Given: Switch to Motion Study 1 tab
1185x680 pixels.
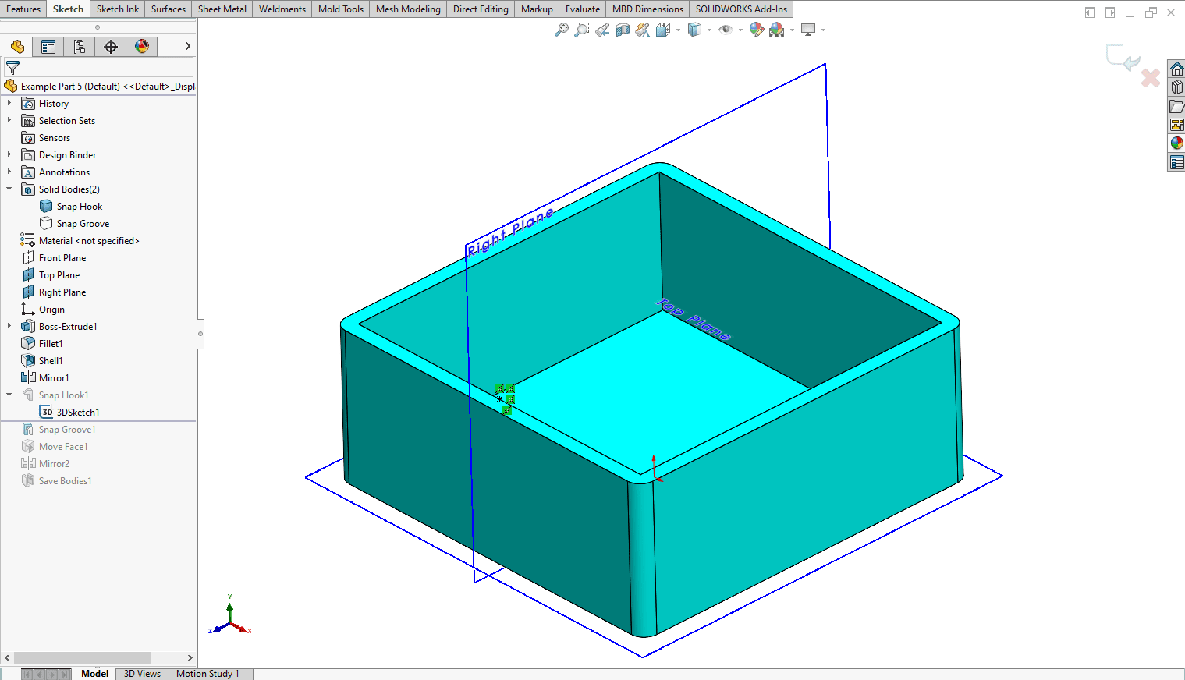Looking at the screenshot, I should [208, 674].
